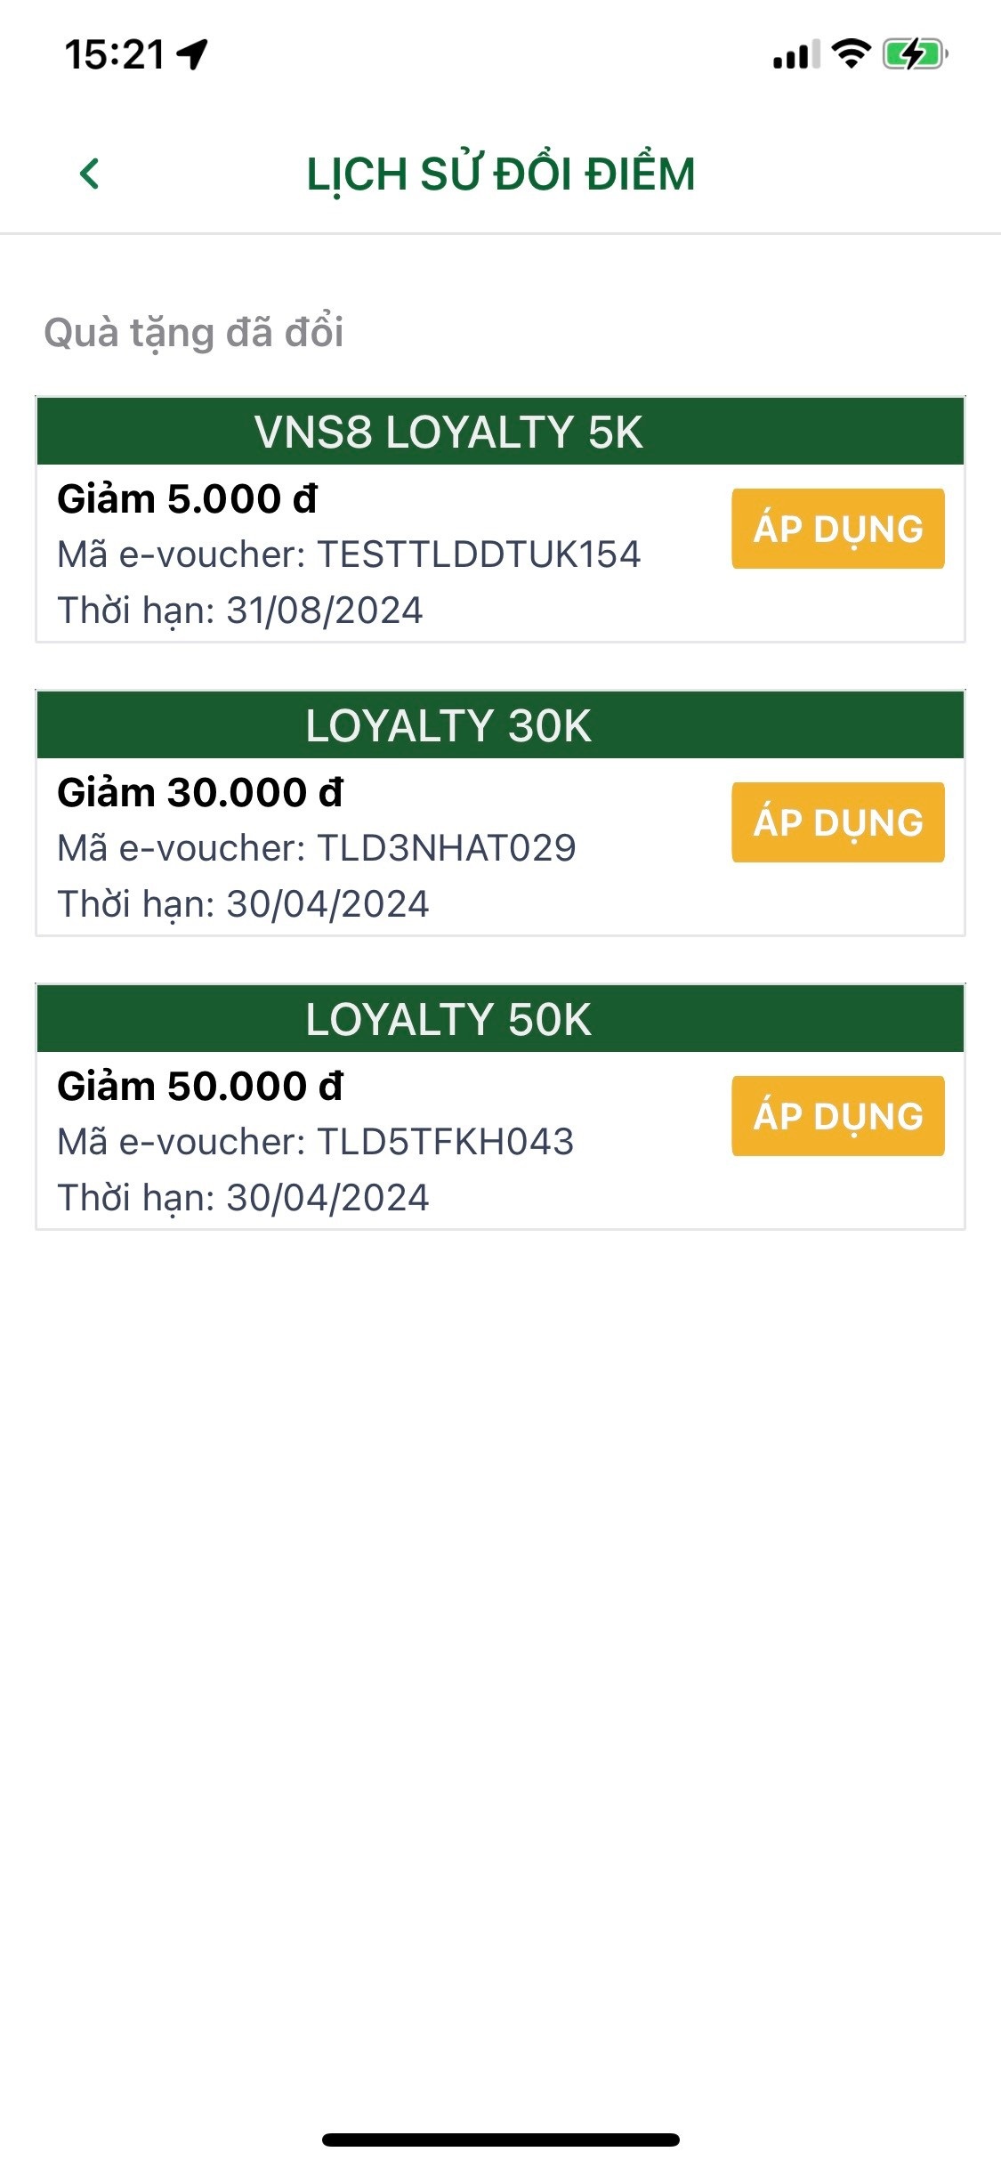Tap the e-voucher code TESTTLDDTUK154
This screenshot has height=2168, width=1001.
(479, 554)
